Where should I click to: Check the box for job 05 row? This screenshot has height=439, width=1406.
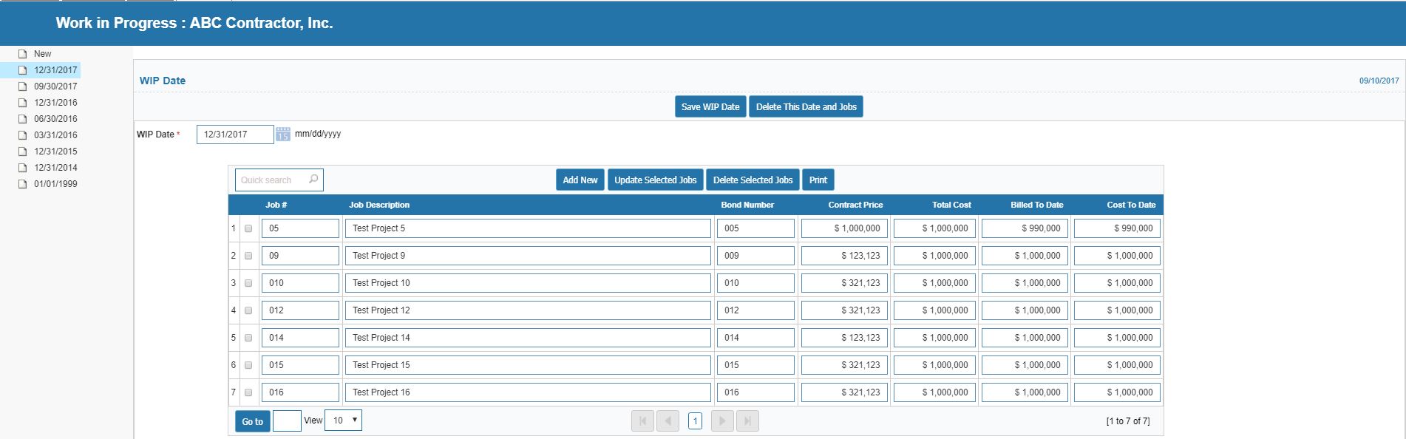248,228
